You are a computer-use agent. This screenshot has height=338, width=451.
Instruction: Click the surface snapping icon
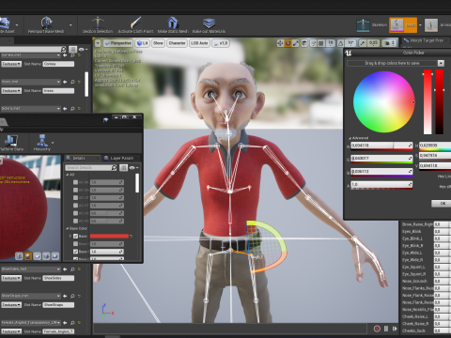[x=313, y=43]
